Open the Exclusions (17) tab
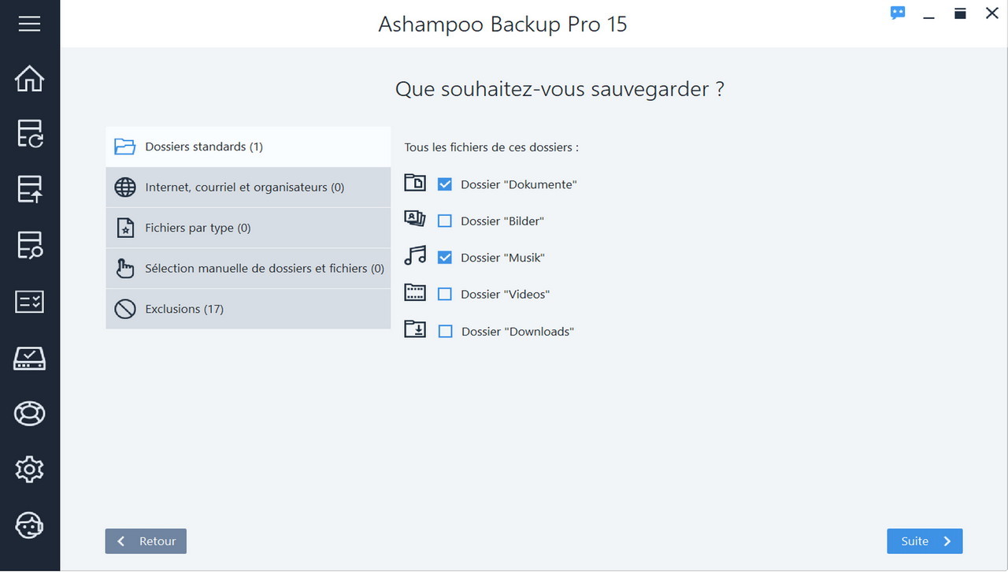The width and height of the screenshot is (1008, 572). pyautogui.click(x=248, y=309)
